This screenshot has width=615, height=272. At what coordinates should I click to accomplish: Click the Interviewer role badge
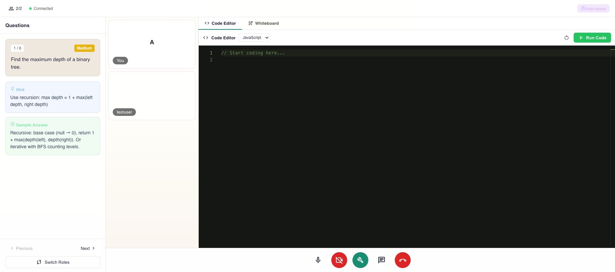594,9
